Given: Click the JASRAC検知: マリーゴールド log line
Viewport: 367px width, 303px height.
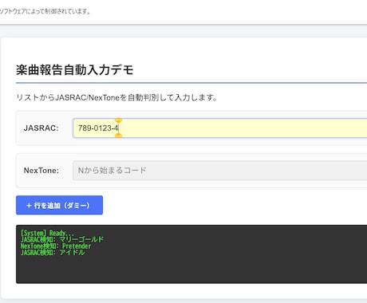Looking at the screenshot, I should pyautogui.click(x=62, y=239).
